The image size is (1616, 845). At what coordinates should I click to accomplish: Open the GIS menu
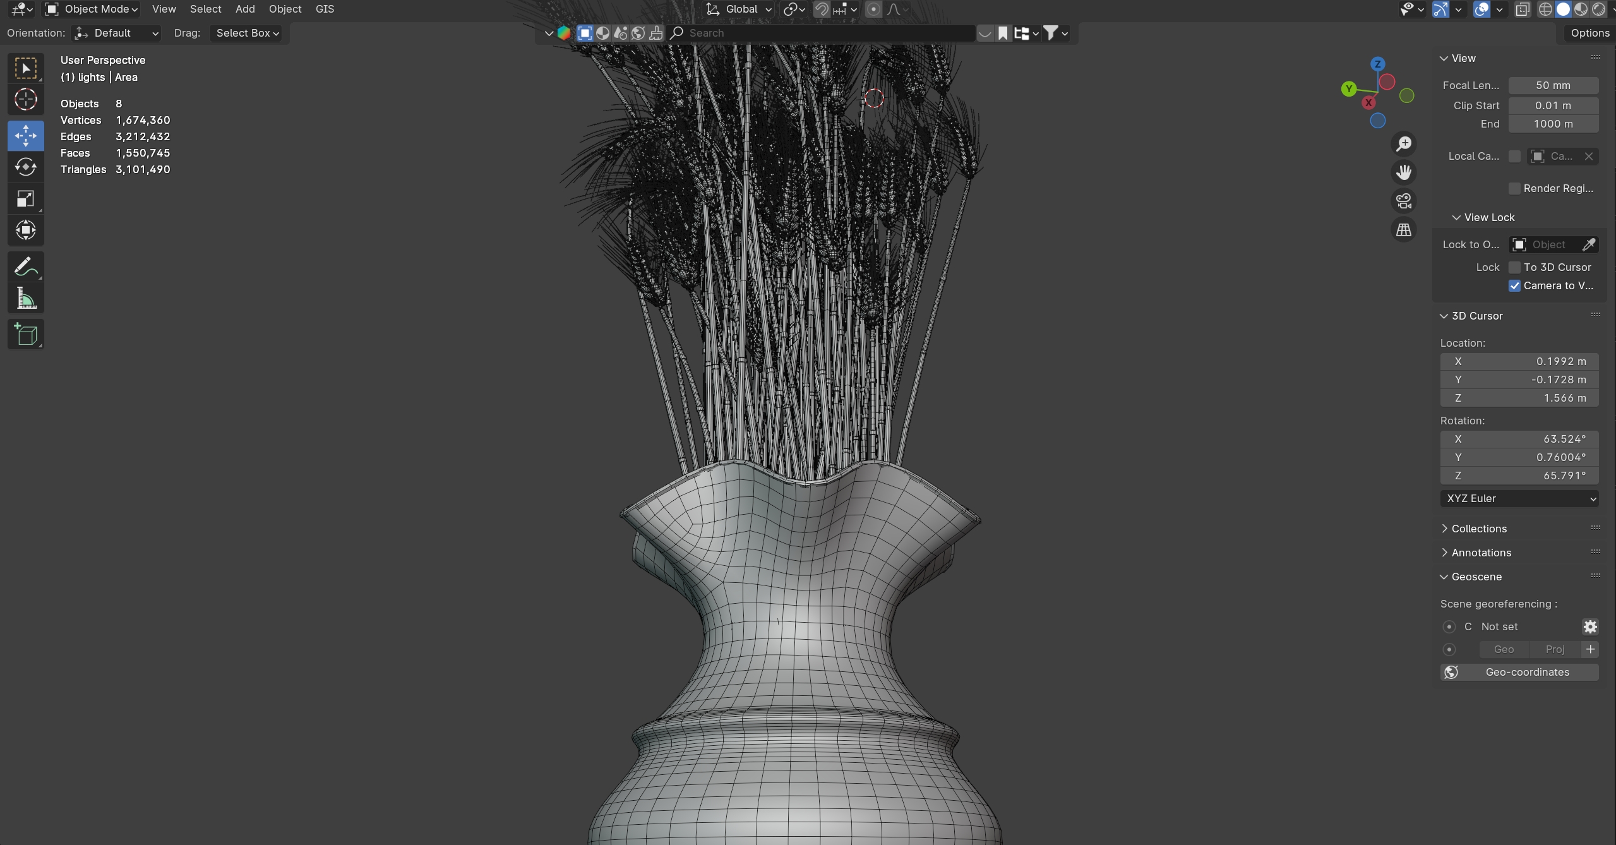325,9
